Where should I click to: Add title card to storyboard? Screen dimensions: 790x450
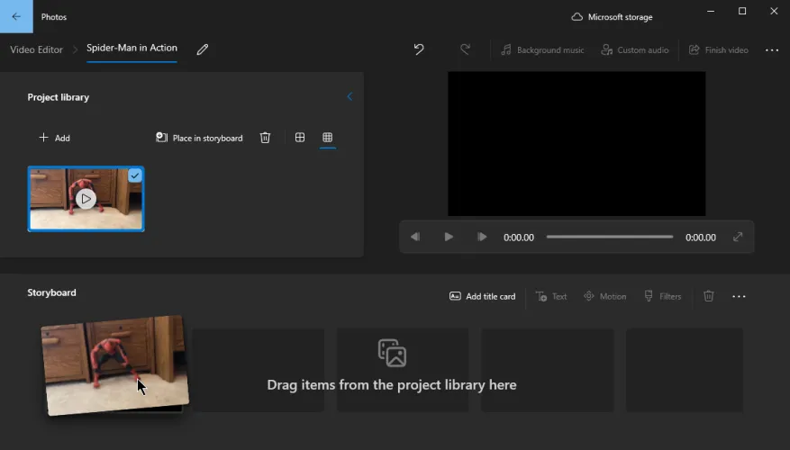pyautogui.click(x=482, y=296)
